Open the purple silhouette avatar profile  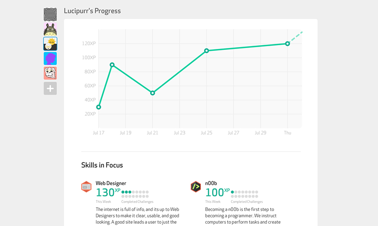[x=50, y=58]
